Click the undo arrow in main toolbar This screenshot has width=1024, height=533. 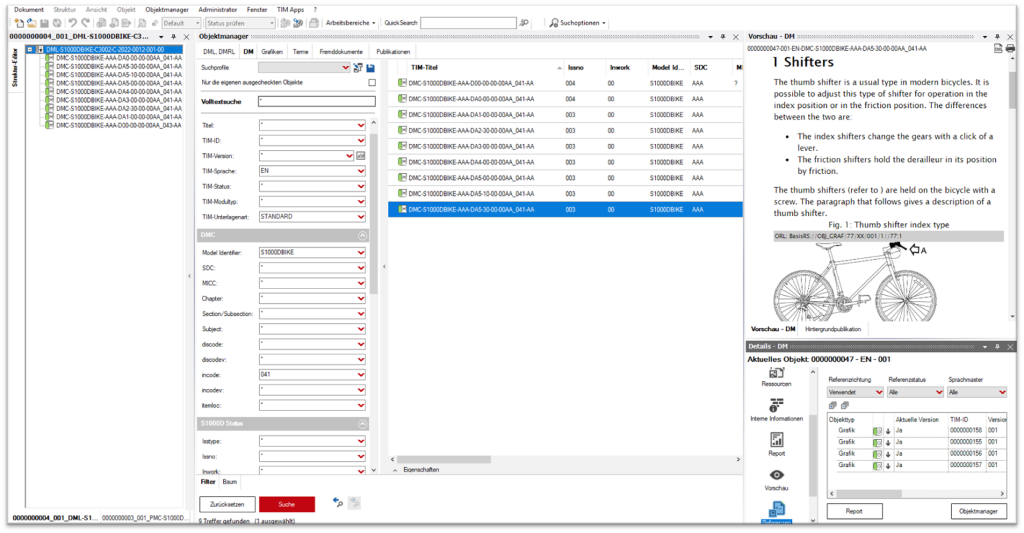[73, 23]
